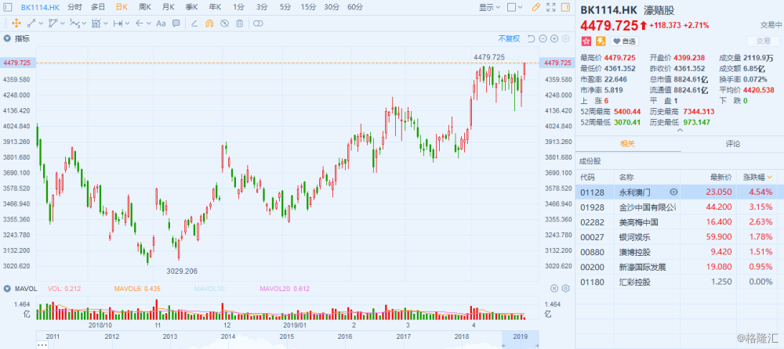The image size is (784, 349).
Task: Click the 不复权 adjustment link
Action: 508,38
